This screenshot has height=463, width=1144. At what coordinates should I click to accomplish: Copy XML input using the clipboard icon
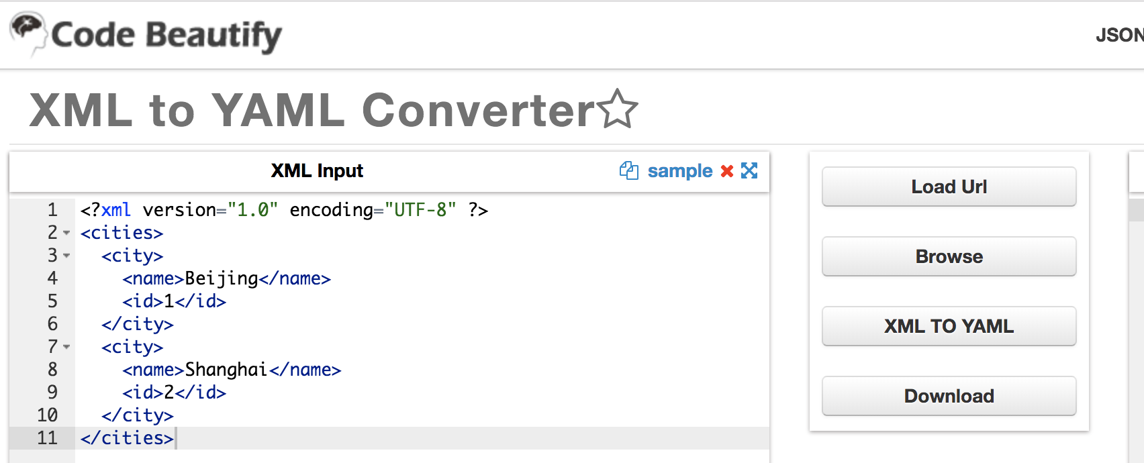point(629,170)
